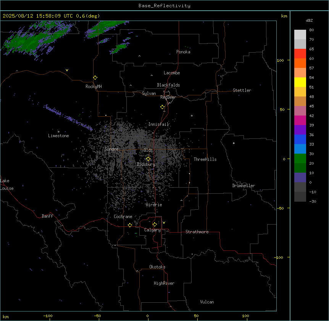Viewport: 329px width, 321px height.
Task: Click the -50 tick on the bottom axis
Action: 97,316
